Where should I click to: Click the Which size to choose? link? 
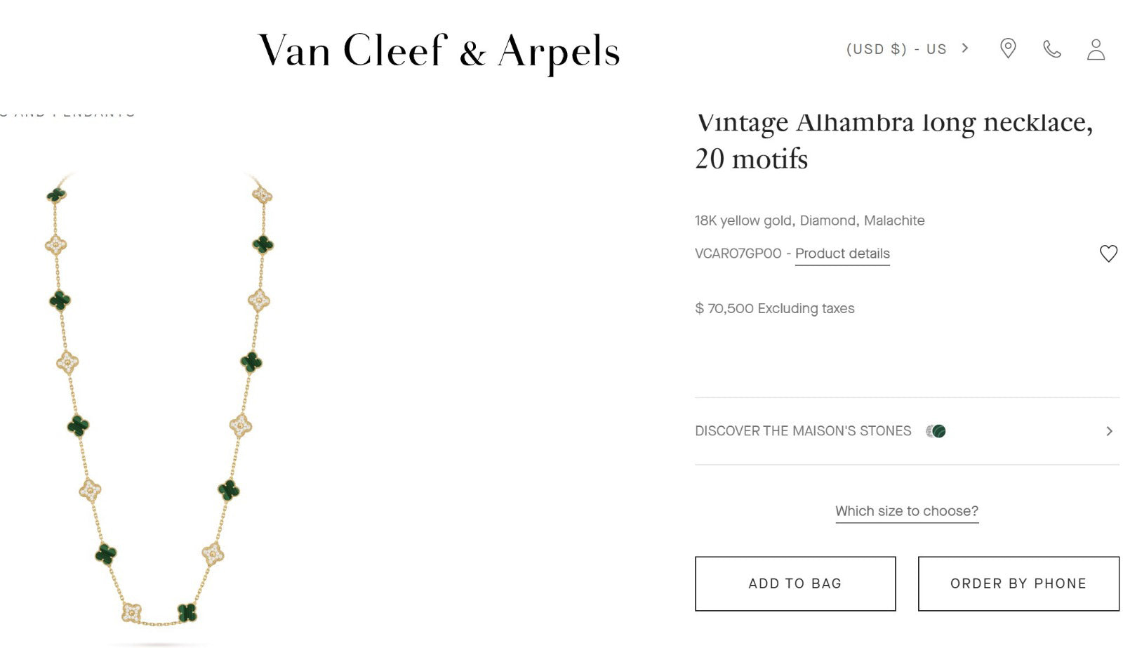click(906, 511)
